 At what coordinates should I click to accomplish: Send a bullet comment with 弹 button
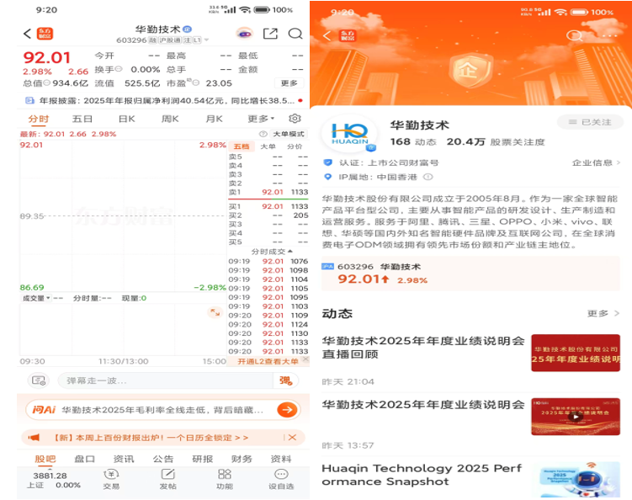click(286, 380)
